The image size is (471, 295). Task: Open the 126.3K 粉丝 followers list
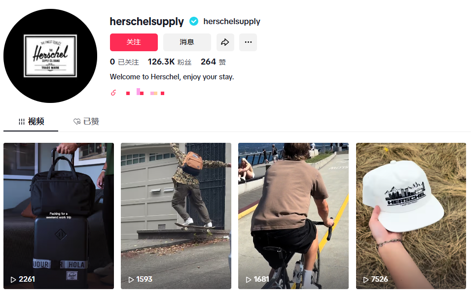[x=170, y=62]
